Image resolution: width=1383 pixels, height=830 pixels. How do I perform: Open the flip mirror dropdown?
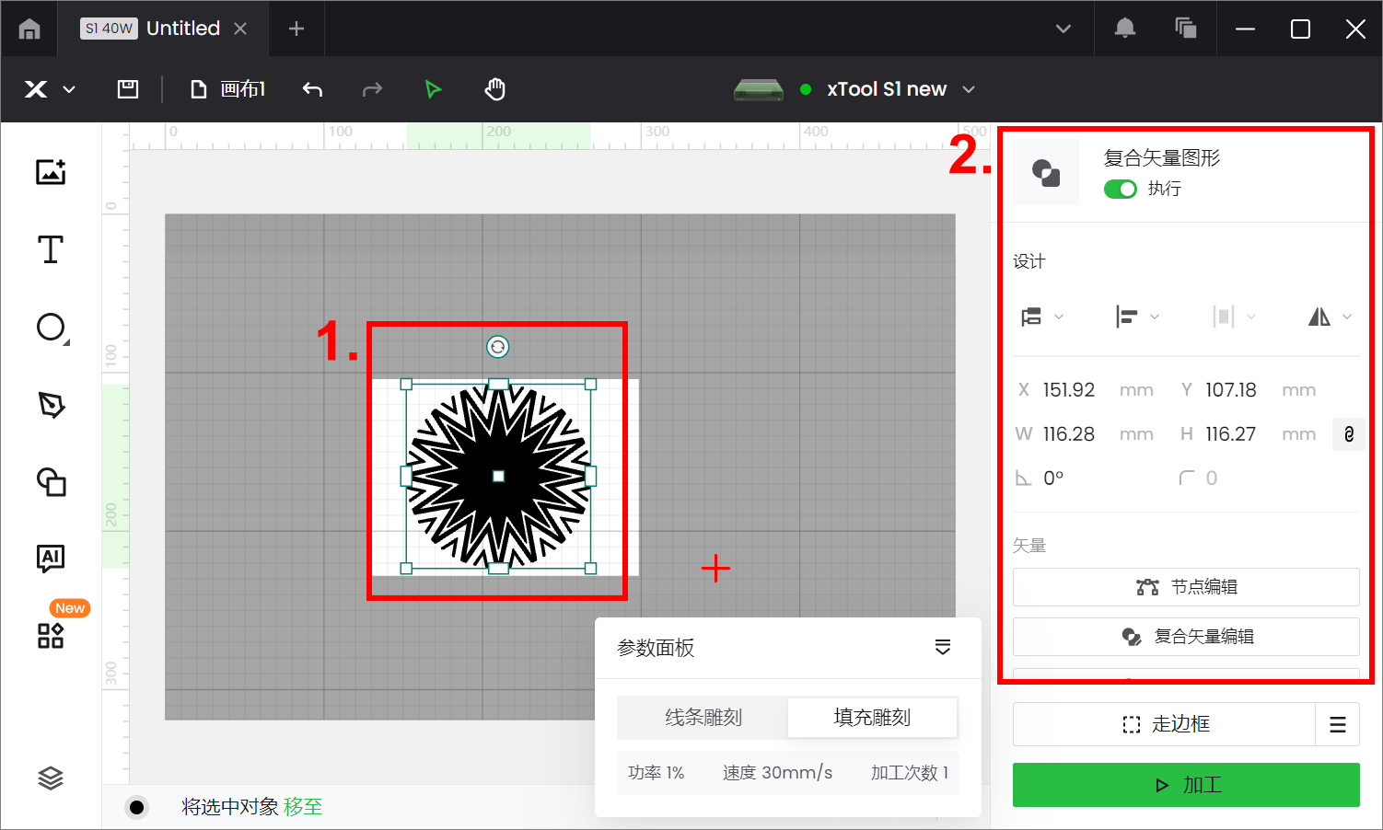pyautogui.click(x=1330, y=317)
